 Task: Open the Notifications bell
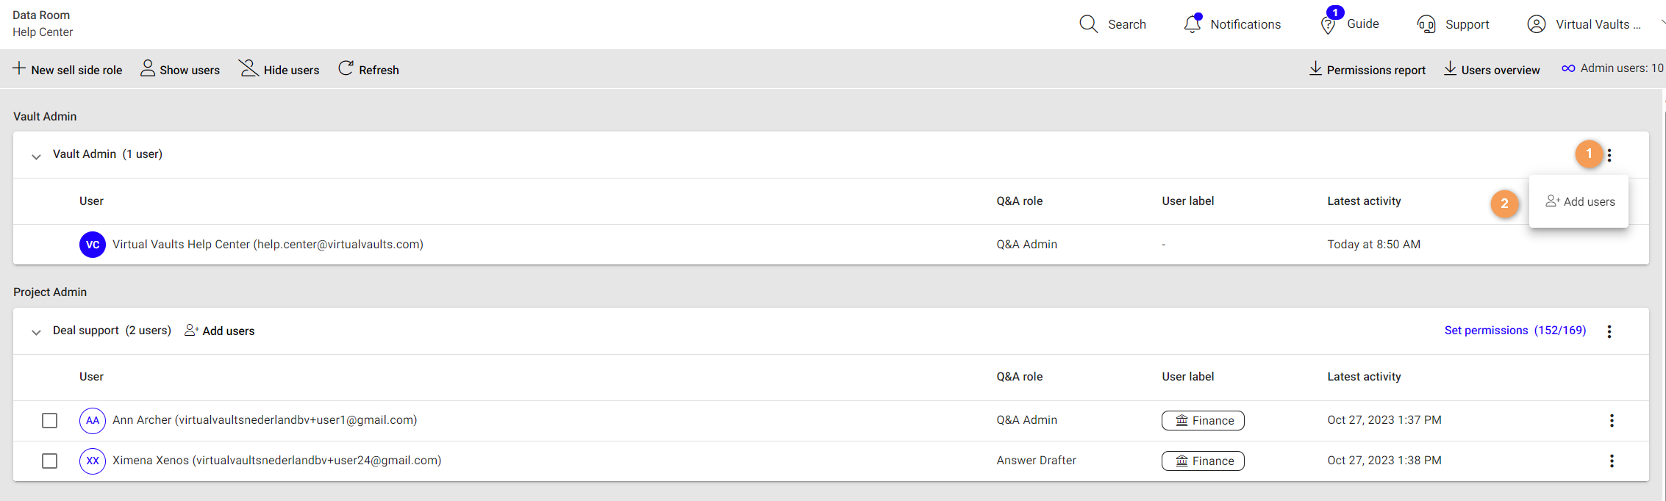coord(1192,24)
